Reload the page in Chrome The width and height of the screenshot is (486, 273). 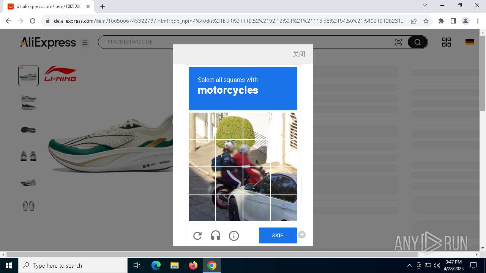click(33, 21)
